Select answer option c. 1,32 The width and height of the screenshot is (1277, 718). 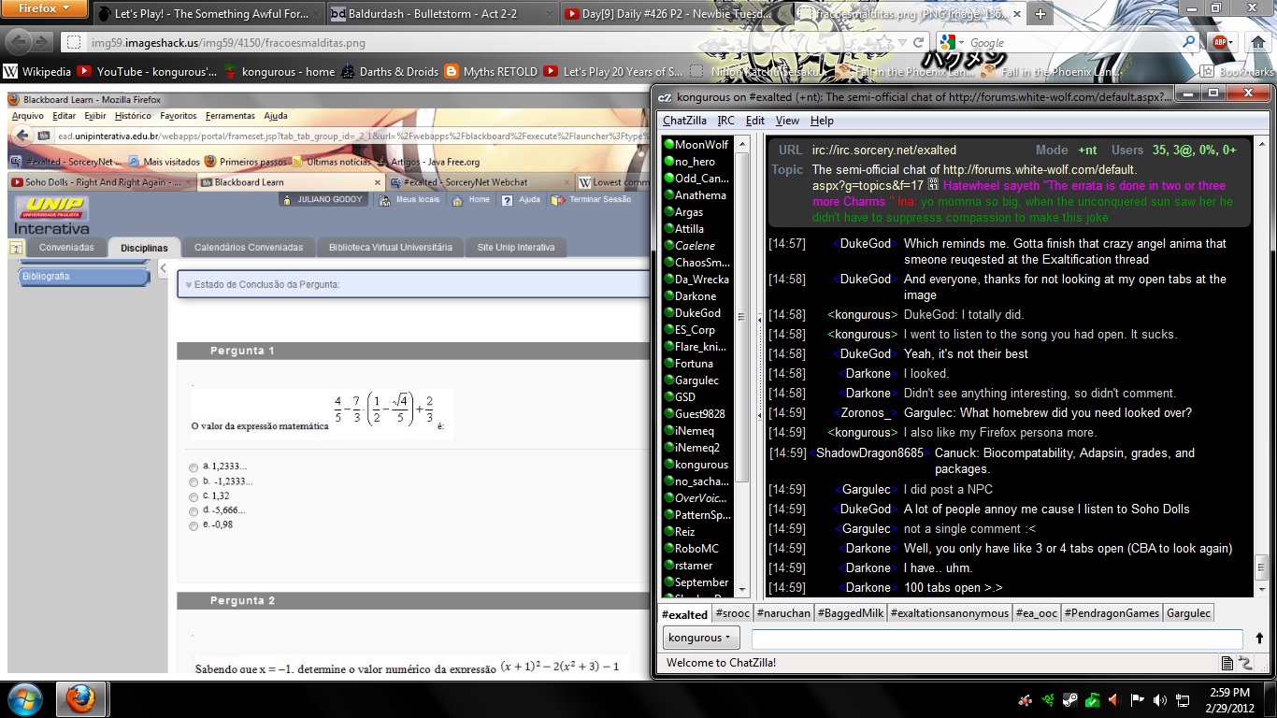194,496
